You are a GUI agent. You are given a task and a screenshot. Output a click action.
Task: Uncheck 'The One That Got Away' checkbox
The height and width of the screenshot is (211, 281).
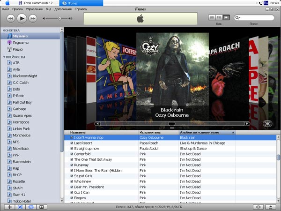(72, 159)
